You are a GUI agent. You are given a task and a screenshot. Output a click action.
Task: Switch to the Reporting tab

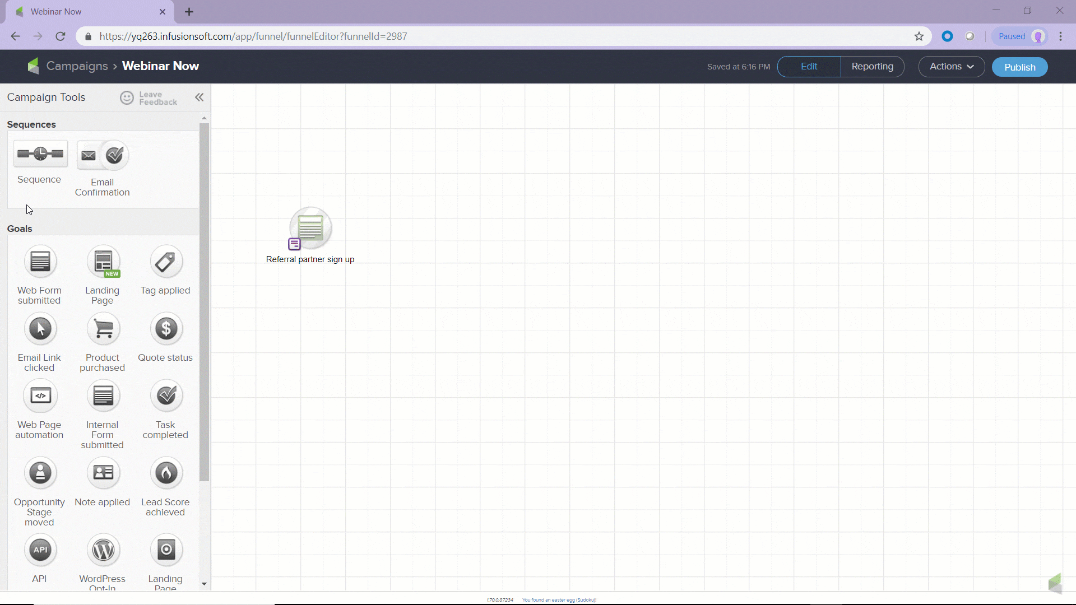(872, 67)
